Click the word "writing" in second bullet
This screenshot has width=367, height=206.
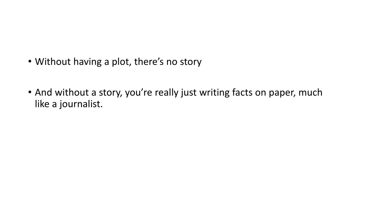[214, 93]
